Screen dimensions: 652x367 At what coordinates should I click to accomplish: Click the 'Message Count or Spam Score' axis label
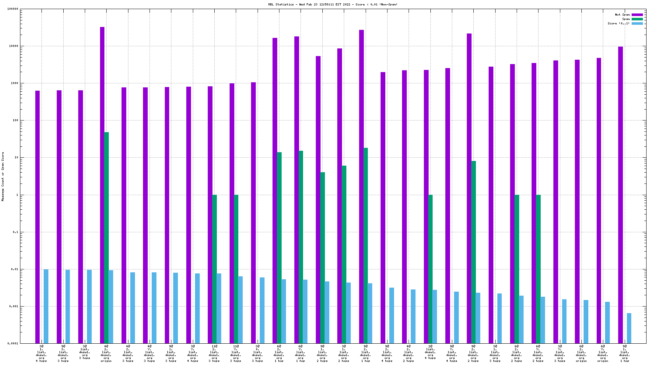(x=3, y=177)
